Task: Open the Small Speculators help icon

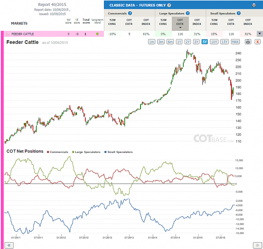Action: click(x=239, y=13)
